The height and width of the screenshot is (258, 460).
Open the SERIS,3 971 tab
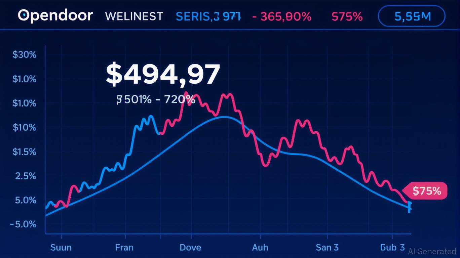208,16
